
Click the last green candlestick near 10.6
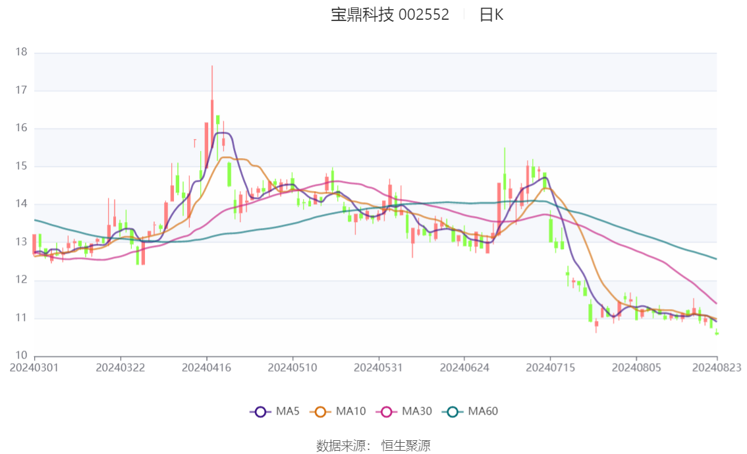tap(717, 333)
